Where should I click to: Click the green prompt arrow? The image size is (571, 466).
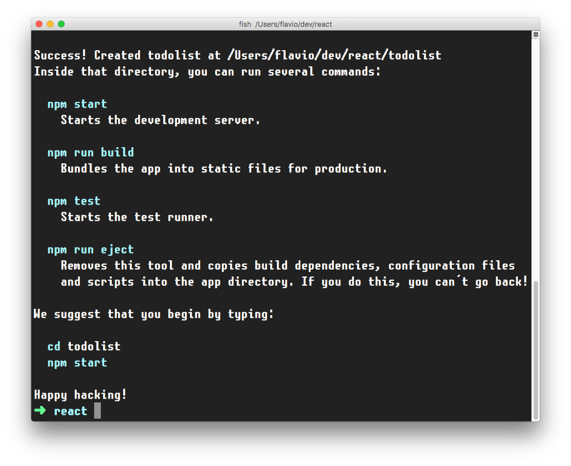(x=41, y=411)
